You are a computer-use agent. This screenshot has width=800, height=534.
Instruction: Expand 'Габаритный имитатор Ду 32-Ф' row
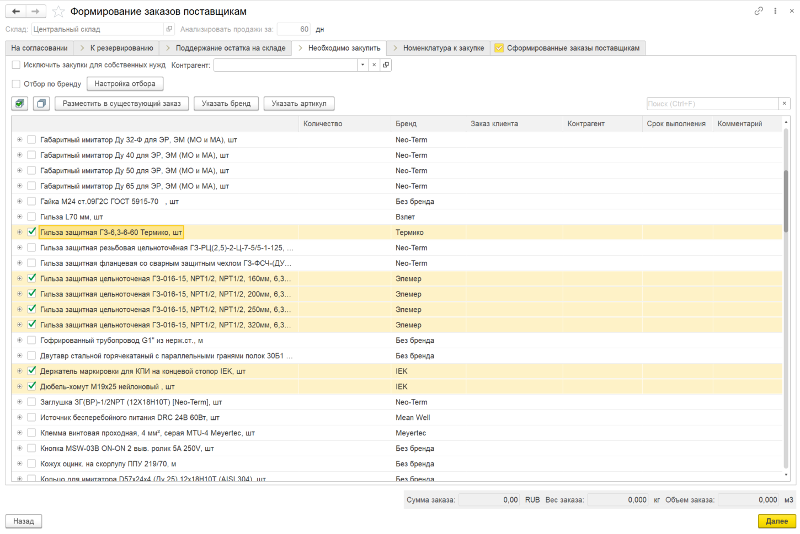coord(20,139)
